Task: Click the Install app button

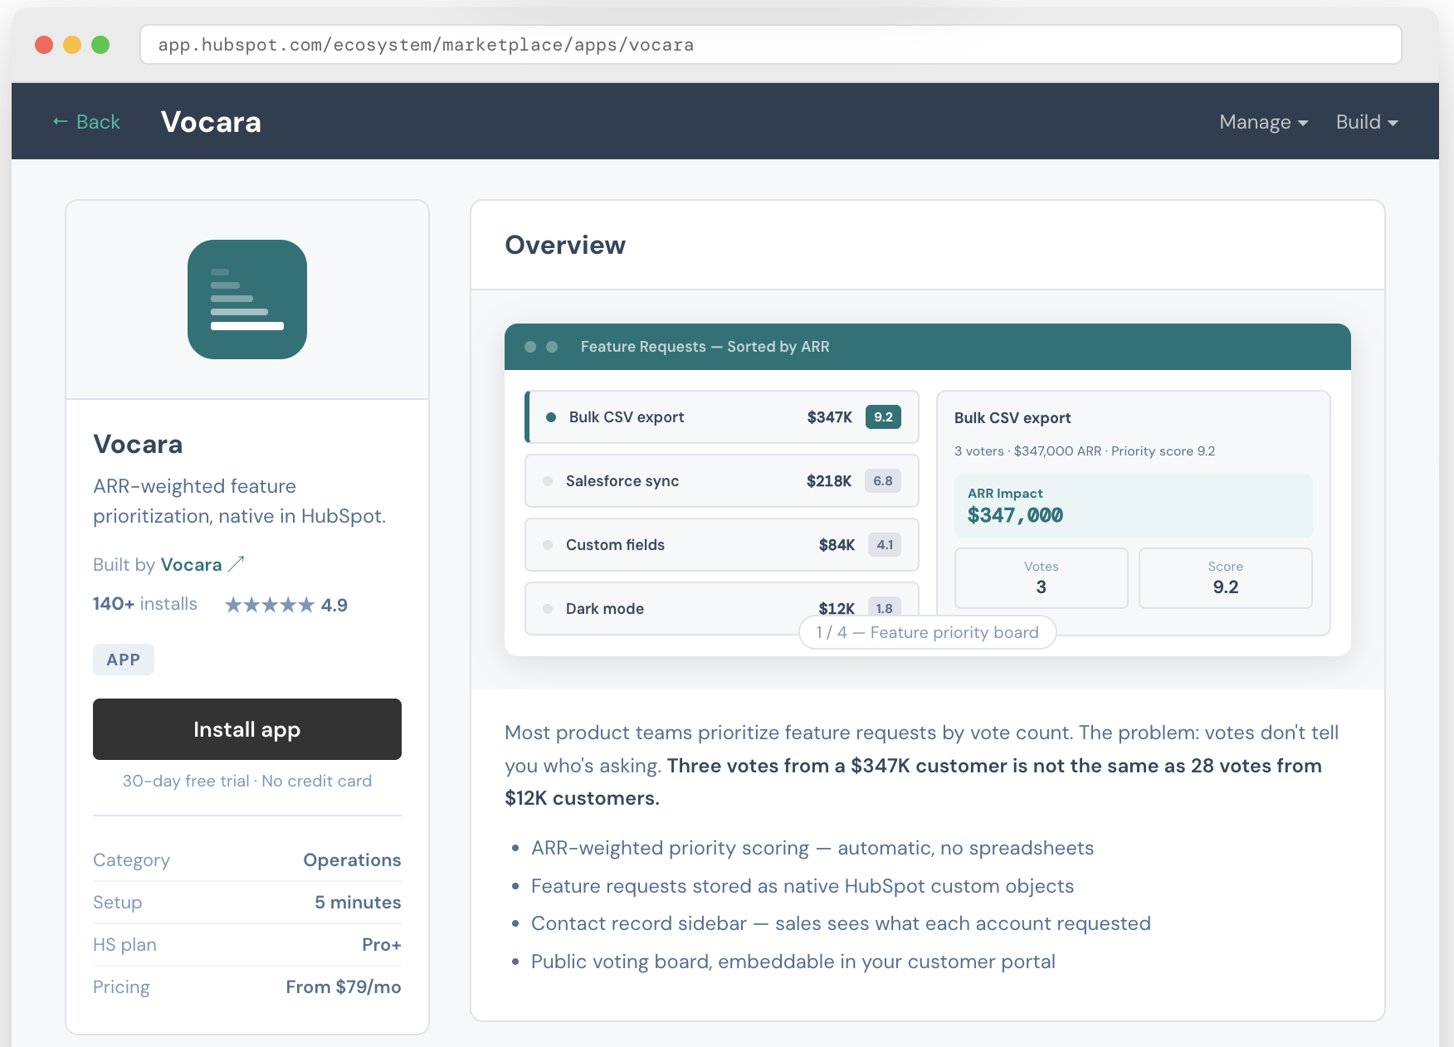Action: tap(246, 729)
